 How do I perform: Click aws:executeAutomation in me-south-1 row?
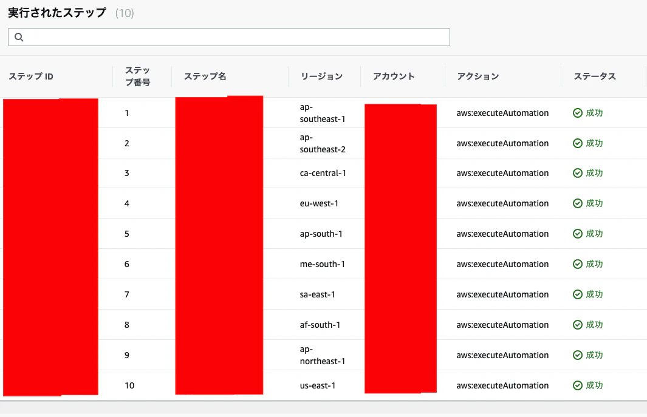[502, 264]
